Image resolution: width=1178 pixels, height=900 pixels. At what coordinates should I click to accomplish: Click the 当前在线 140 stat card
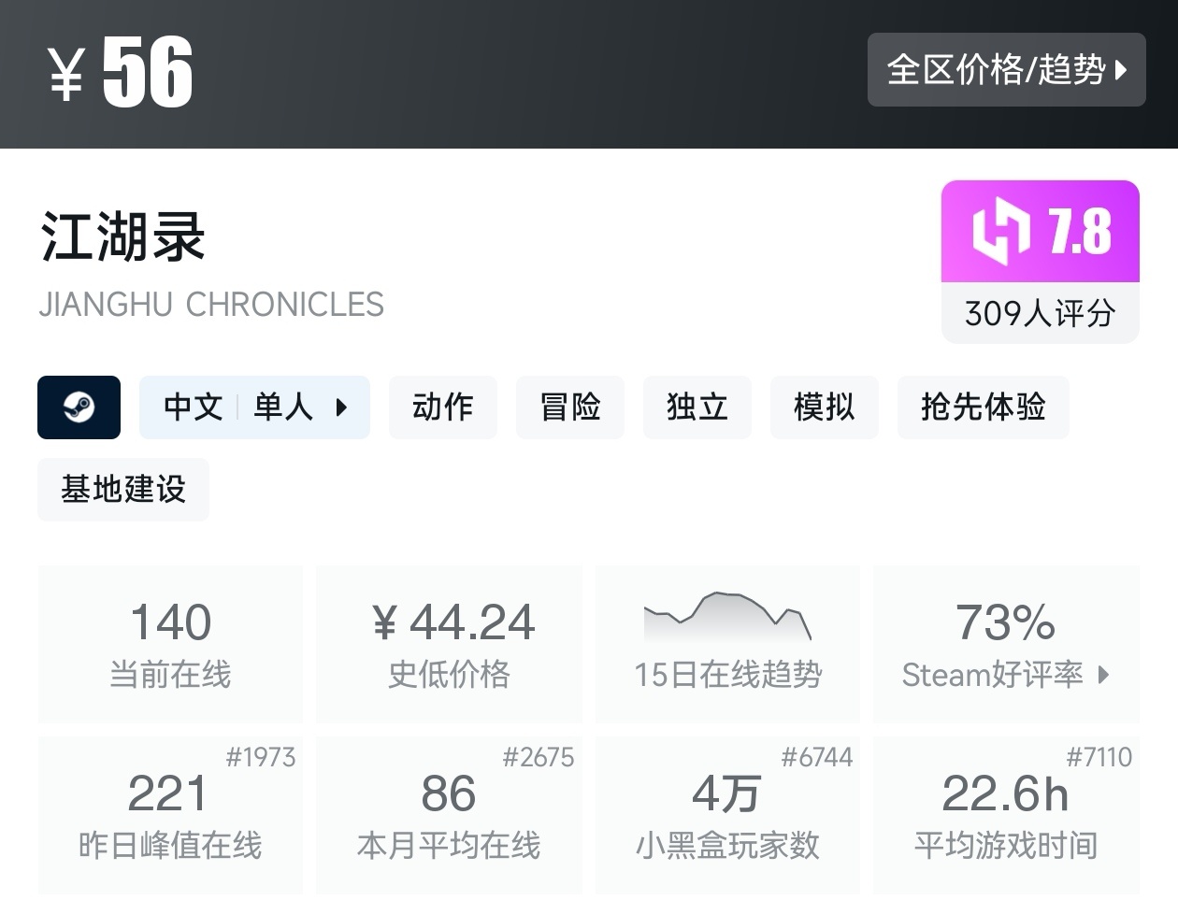[170, 644]
